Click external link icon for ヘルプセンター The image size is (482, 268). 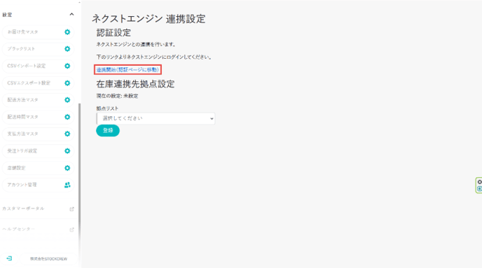71,230
